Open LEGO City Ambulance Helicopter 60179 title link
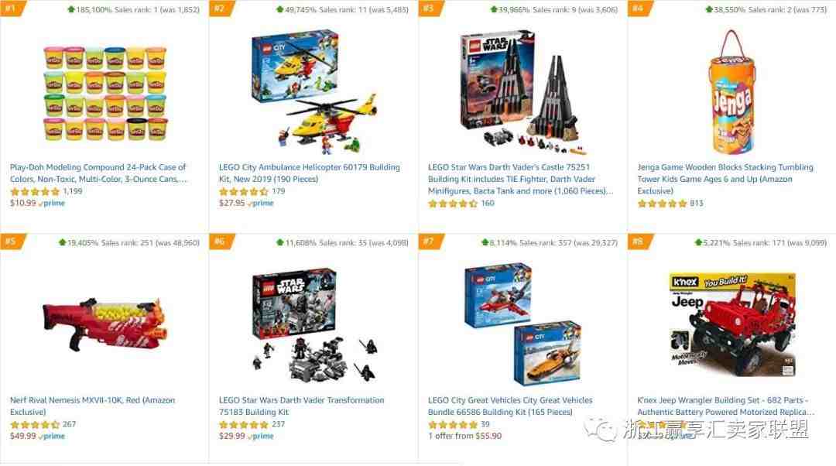The width and height of the screenshot is (836, 466). tap(309, 173)
